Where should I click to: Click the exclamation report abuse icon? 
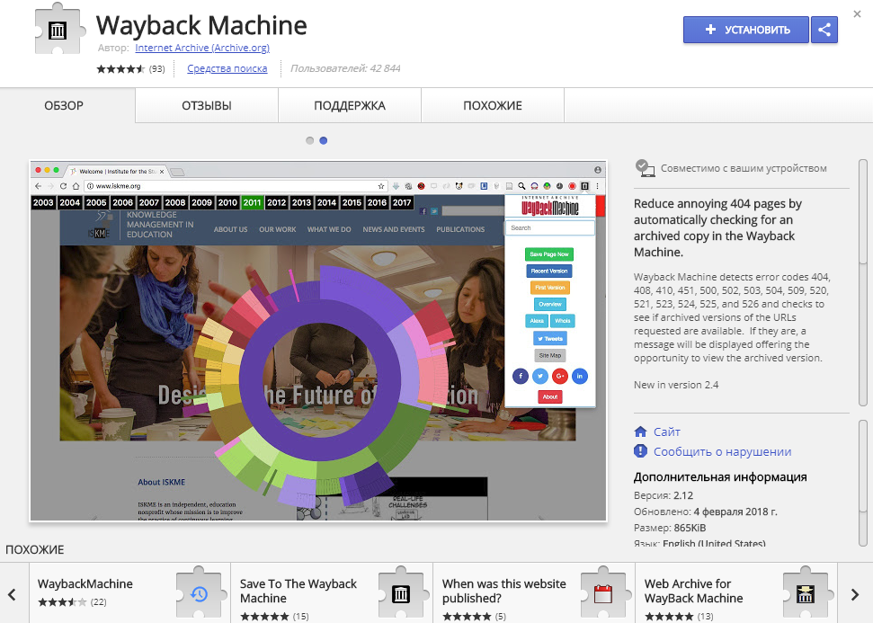click(x=640, y=451)
